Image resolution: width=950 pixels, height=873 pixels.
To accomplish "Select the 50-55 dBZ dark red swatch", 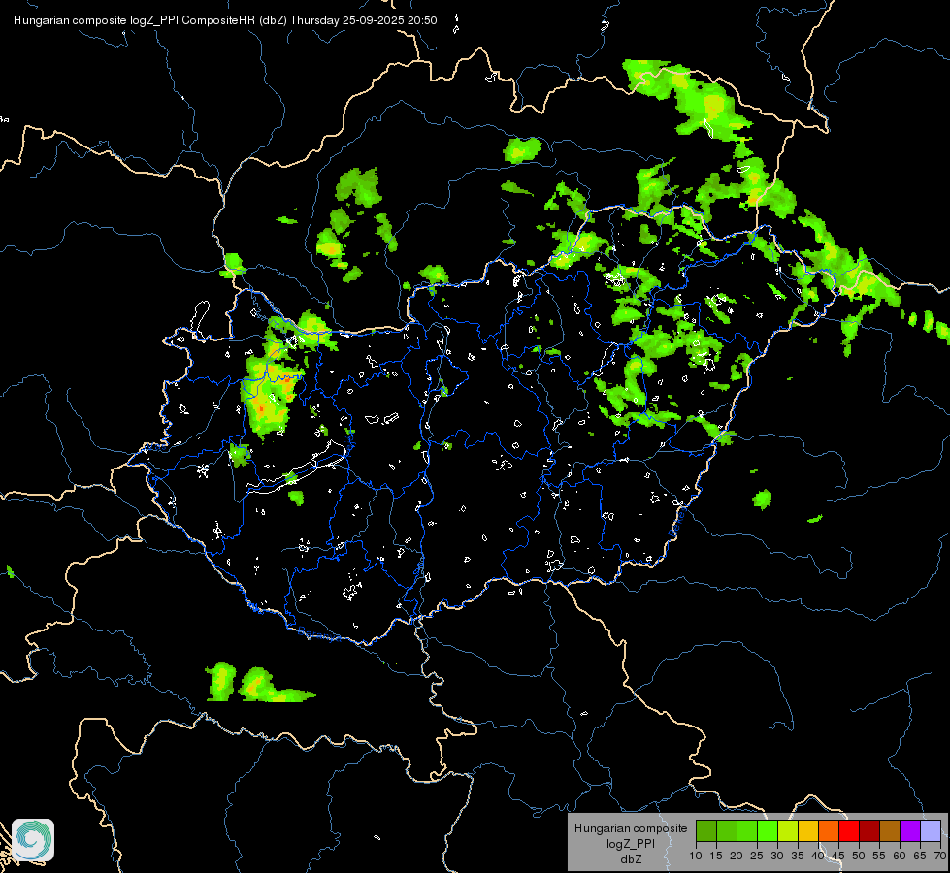I will click(x=869, y=830).
